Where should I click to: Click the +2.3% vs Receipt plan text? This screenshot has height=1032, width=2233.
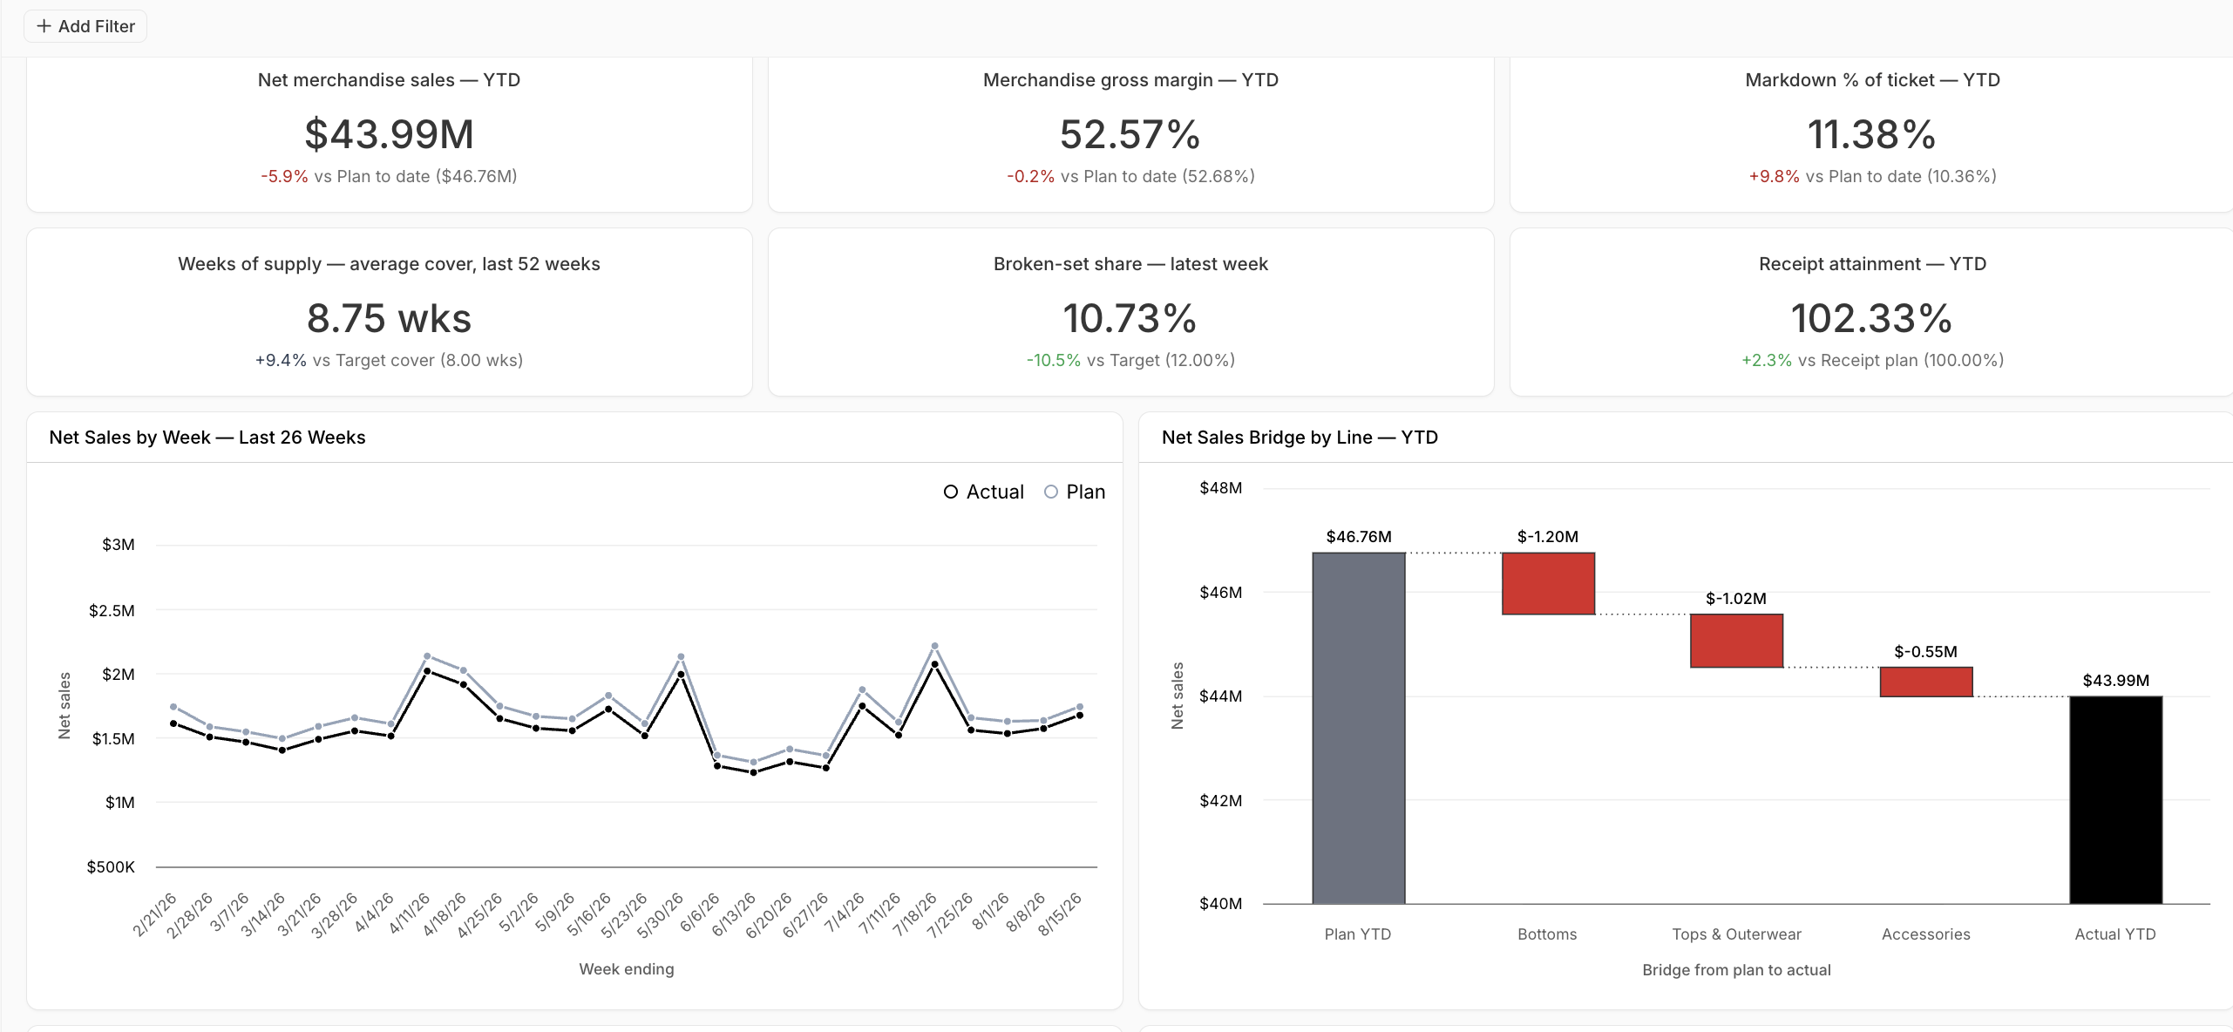(x=1872, y=360)
